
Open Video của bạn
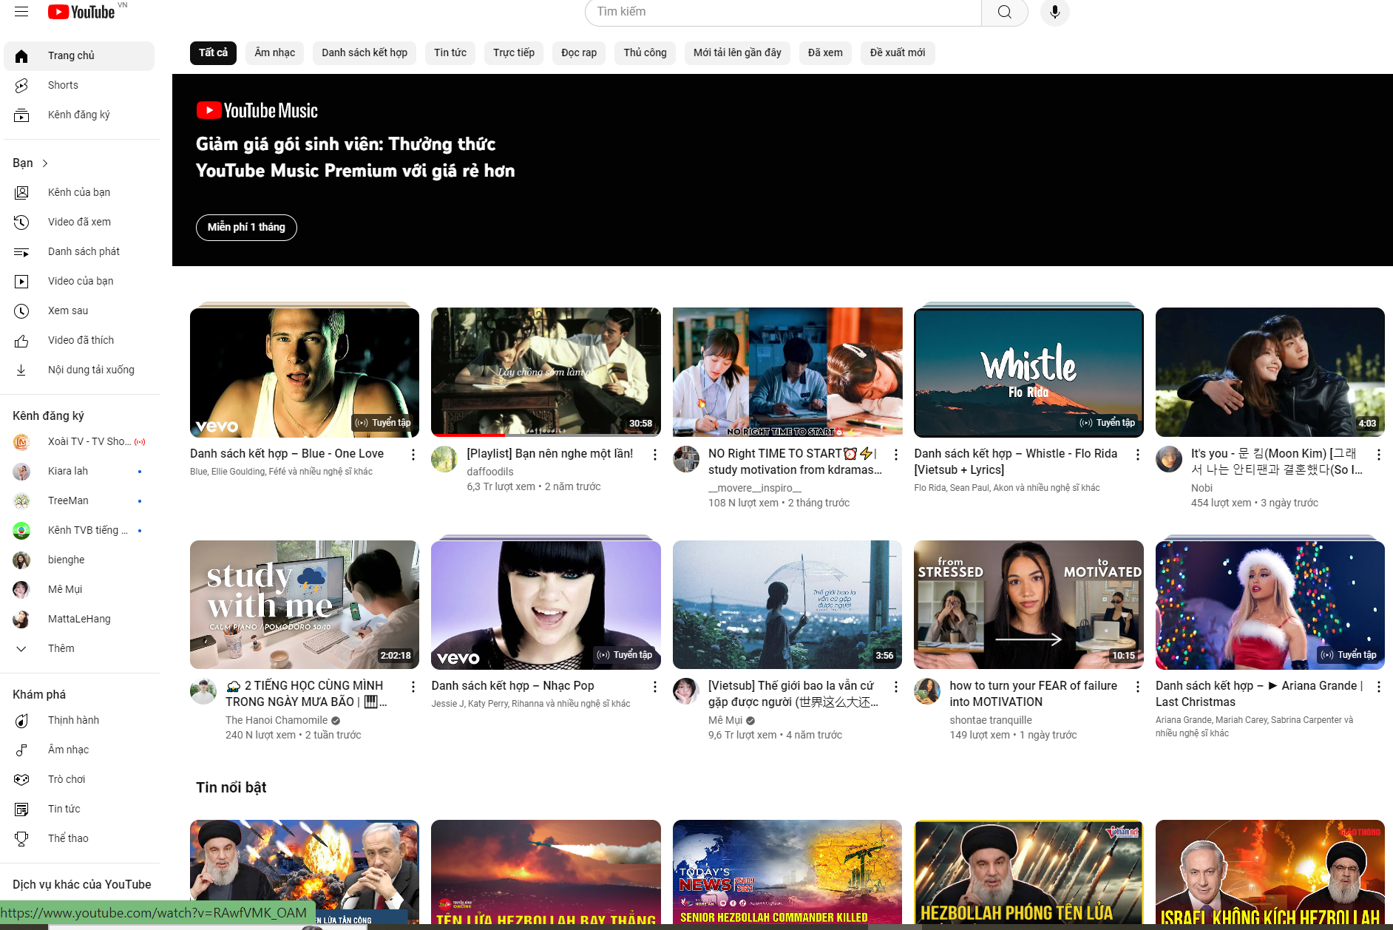[79, 282]
